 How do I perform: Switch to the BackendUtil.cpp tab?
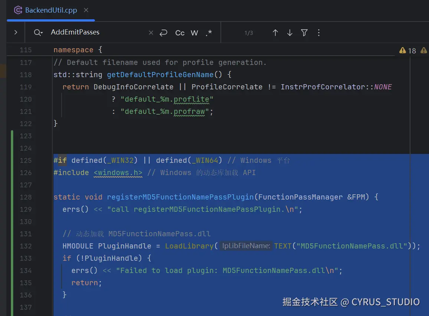[51, 10]
